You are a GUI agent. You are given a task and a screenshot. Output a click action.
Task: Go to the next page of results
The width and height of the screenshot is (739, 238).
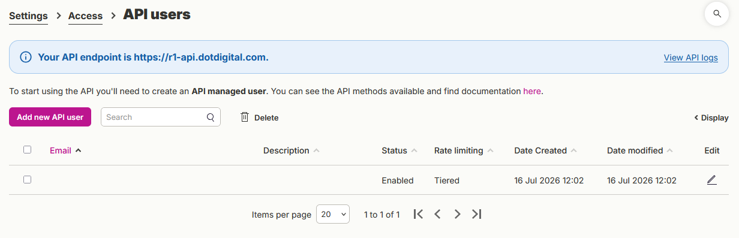(457, 214)
